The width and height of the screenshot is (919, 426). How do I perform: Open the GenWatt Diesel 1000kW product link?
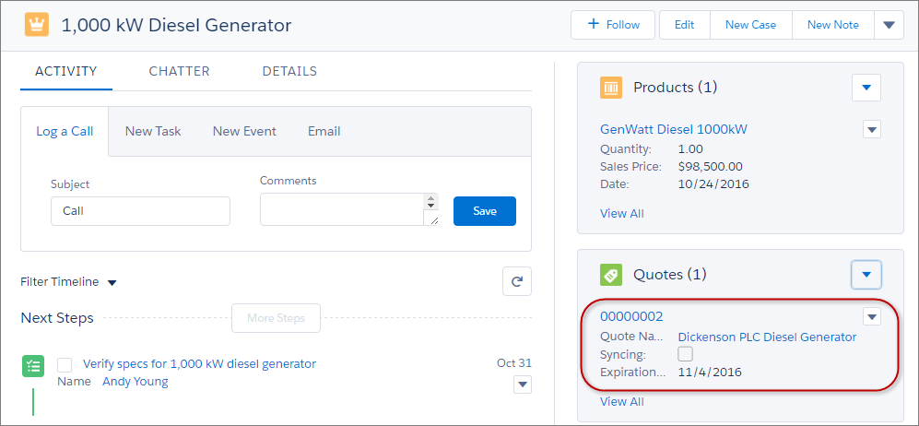coord(674,129)
